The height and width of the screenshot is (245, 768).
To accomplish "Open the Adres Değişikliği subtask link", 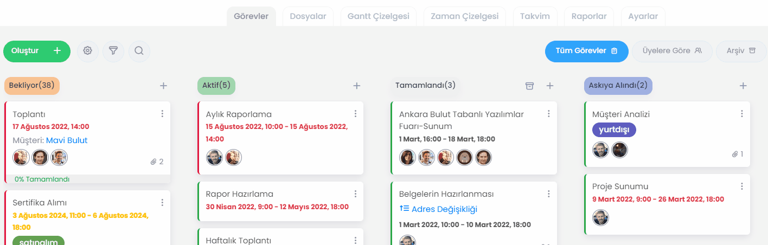I will 444,209.
